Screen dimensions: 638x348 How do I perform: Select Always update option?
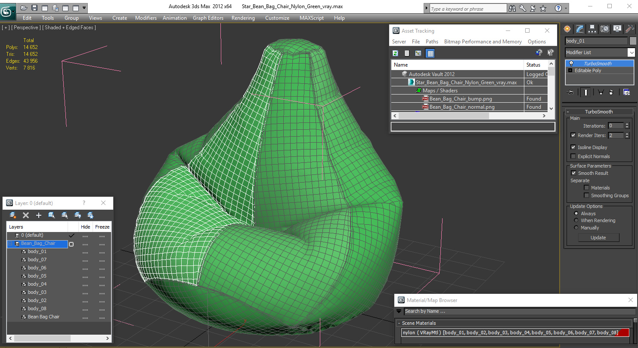click(x=576, y=214)
